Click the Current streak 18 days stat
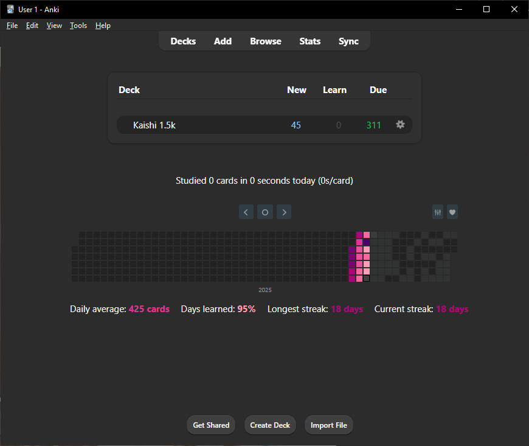Screen dimensions: 529x446 click(x=421, y=309)
